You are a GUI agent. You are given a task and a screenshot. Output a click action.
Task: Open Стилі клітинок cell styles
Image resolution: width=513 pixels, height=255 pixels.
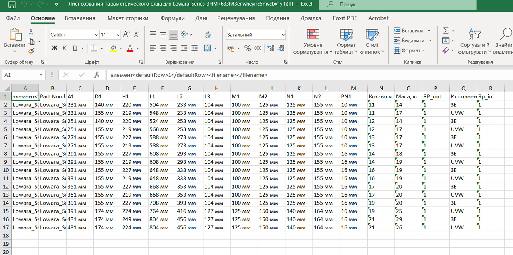[372, 42]
